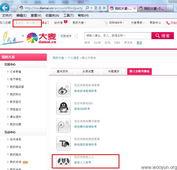The height and width of the screenshot is (170, 177).
Task: Click the stop loading X icon
Action: point(104,8)
